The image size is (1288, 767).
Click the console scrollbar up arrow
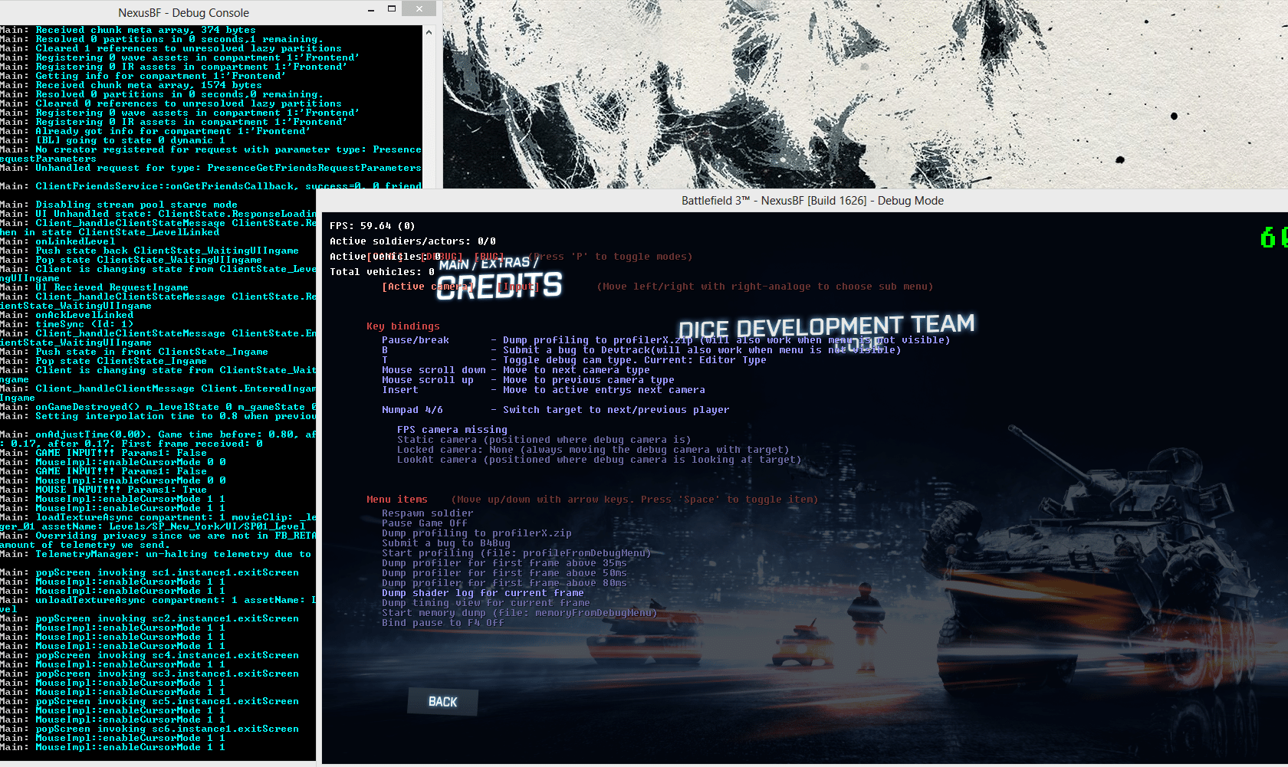429,33
